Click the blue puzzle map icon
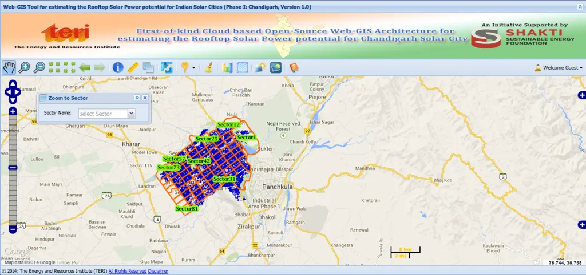Image resolution: width=586 pixels, height=275 pixels. [167, 67]
